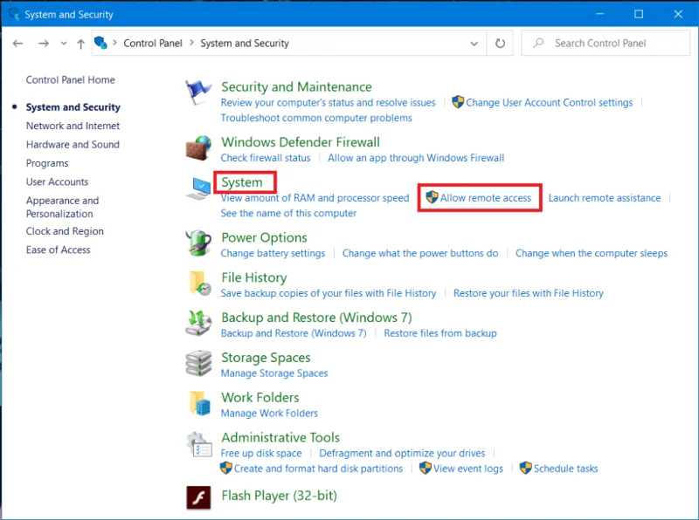This screenshot has height=520, width=699.
Task: Click the Back arrow in navigation bar
Action: click(x=17, y=43)
